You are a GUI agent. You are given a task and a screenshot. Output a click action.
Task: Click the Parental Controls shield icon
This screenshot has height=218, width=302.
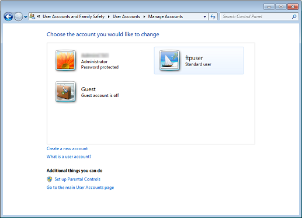tap(50, 179)
